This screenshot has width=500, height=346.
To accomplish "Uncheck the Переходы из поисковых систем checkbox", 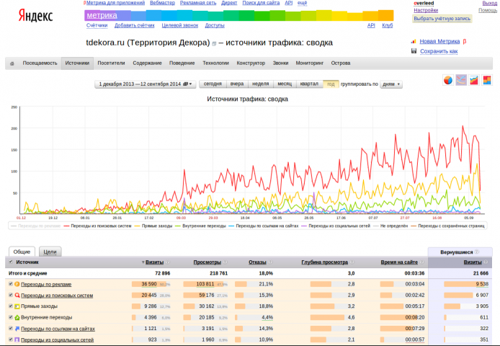I will (11, 295).
